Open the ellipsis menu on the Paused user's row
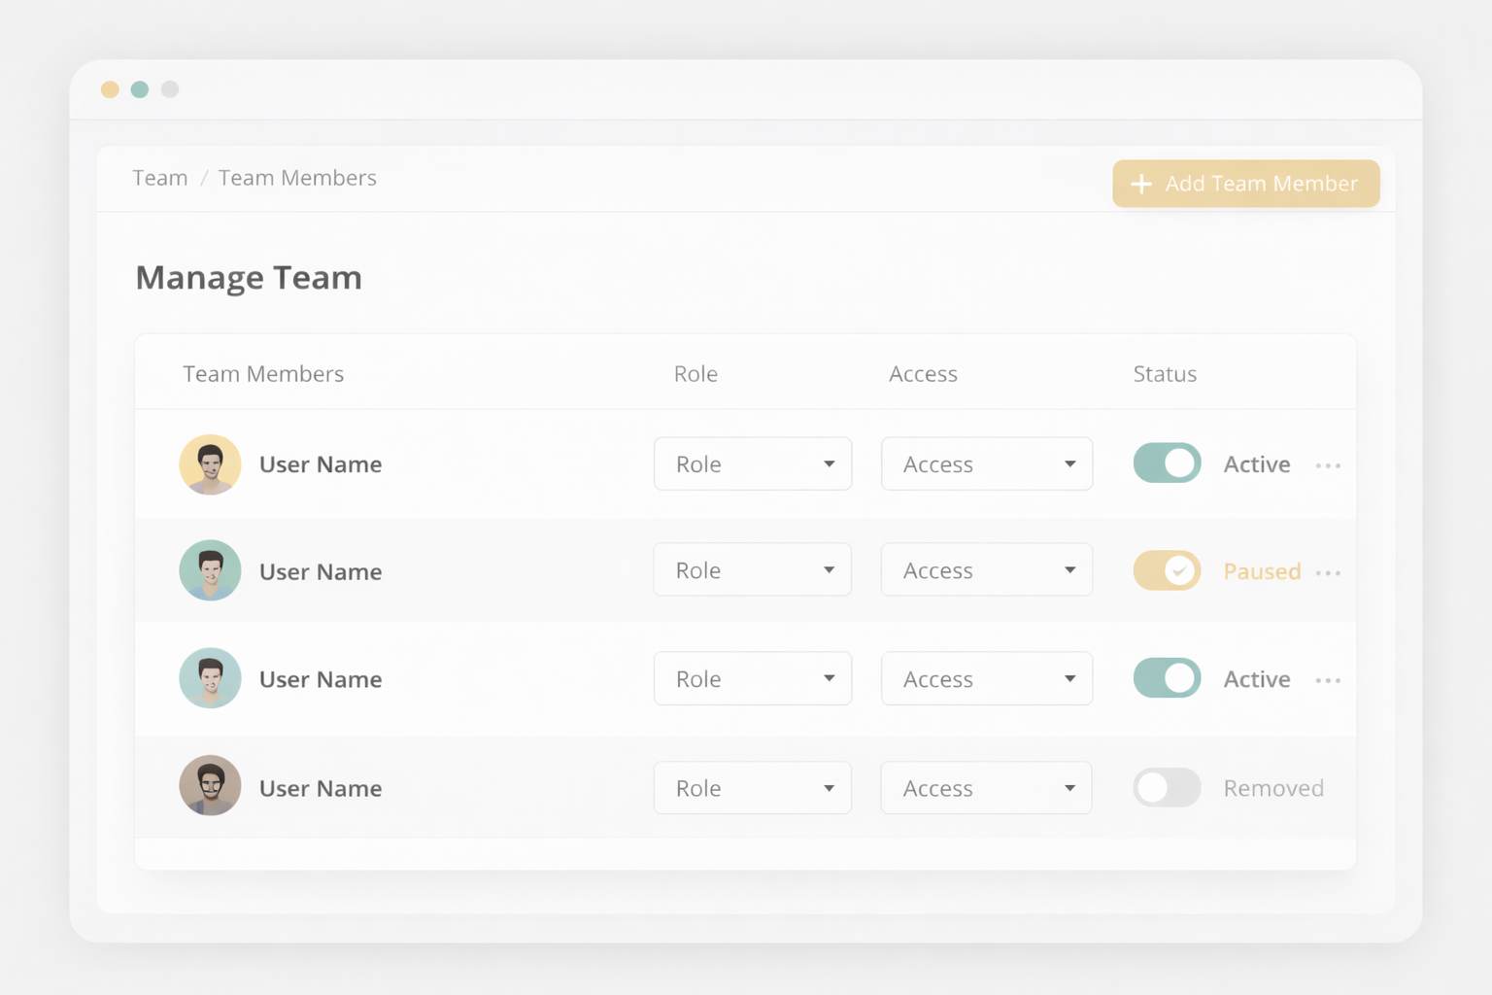This screenshot has width=1492, height=995. (1328, 572)
